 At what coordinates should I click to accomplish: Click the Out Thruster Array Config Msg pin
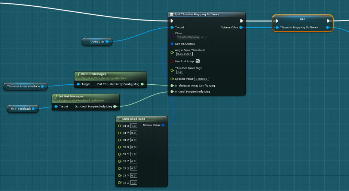click(142, 84)
